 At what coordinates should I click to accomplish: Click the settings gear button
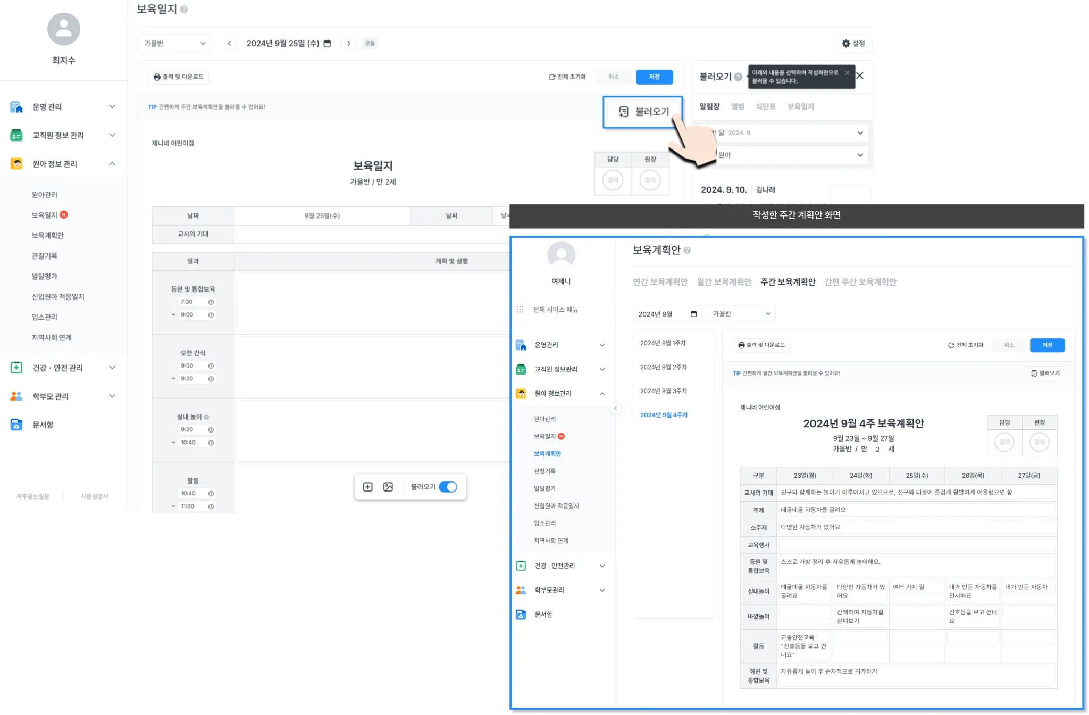pos(853,44)
